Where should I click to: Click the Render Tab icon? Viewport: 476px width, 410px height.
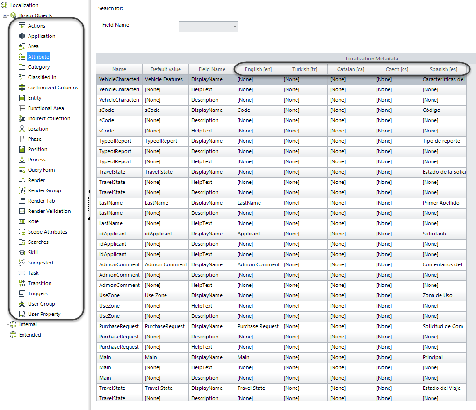point(22,201)
